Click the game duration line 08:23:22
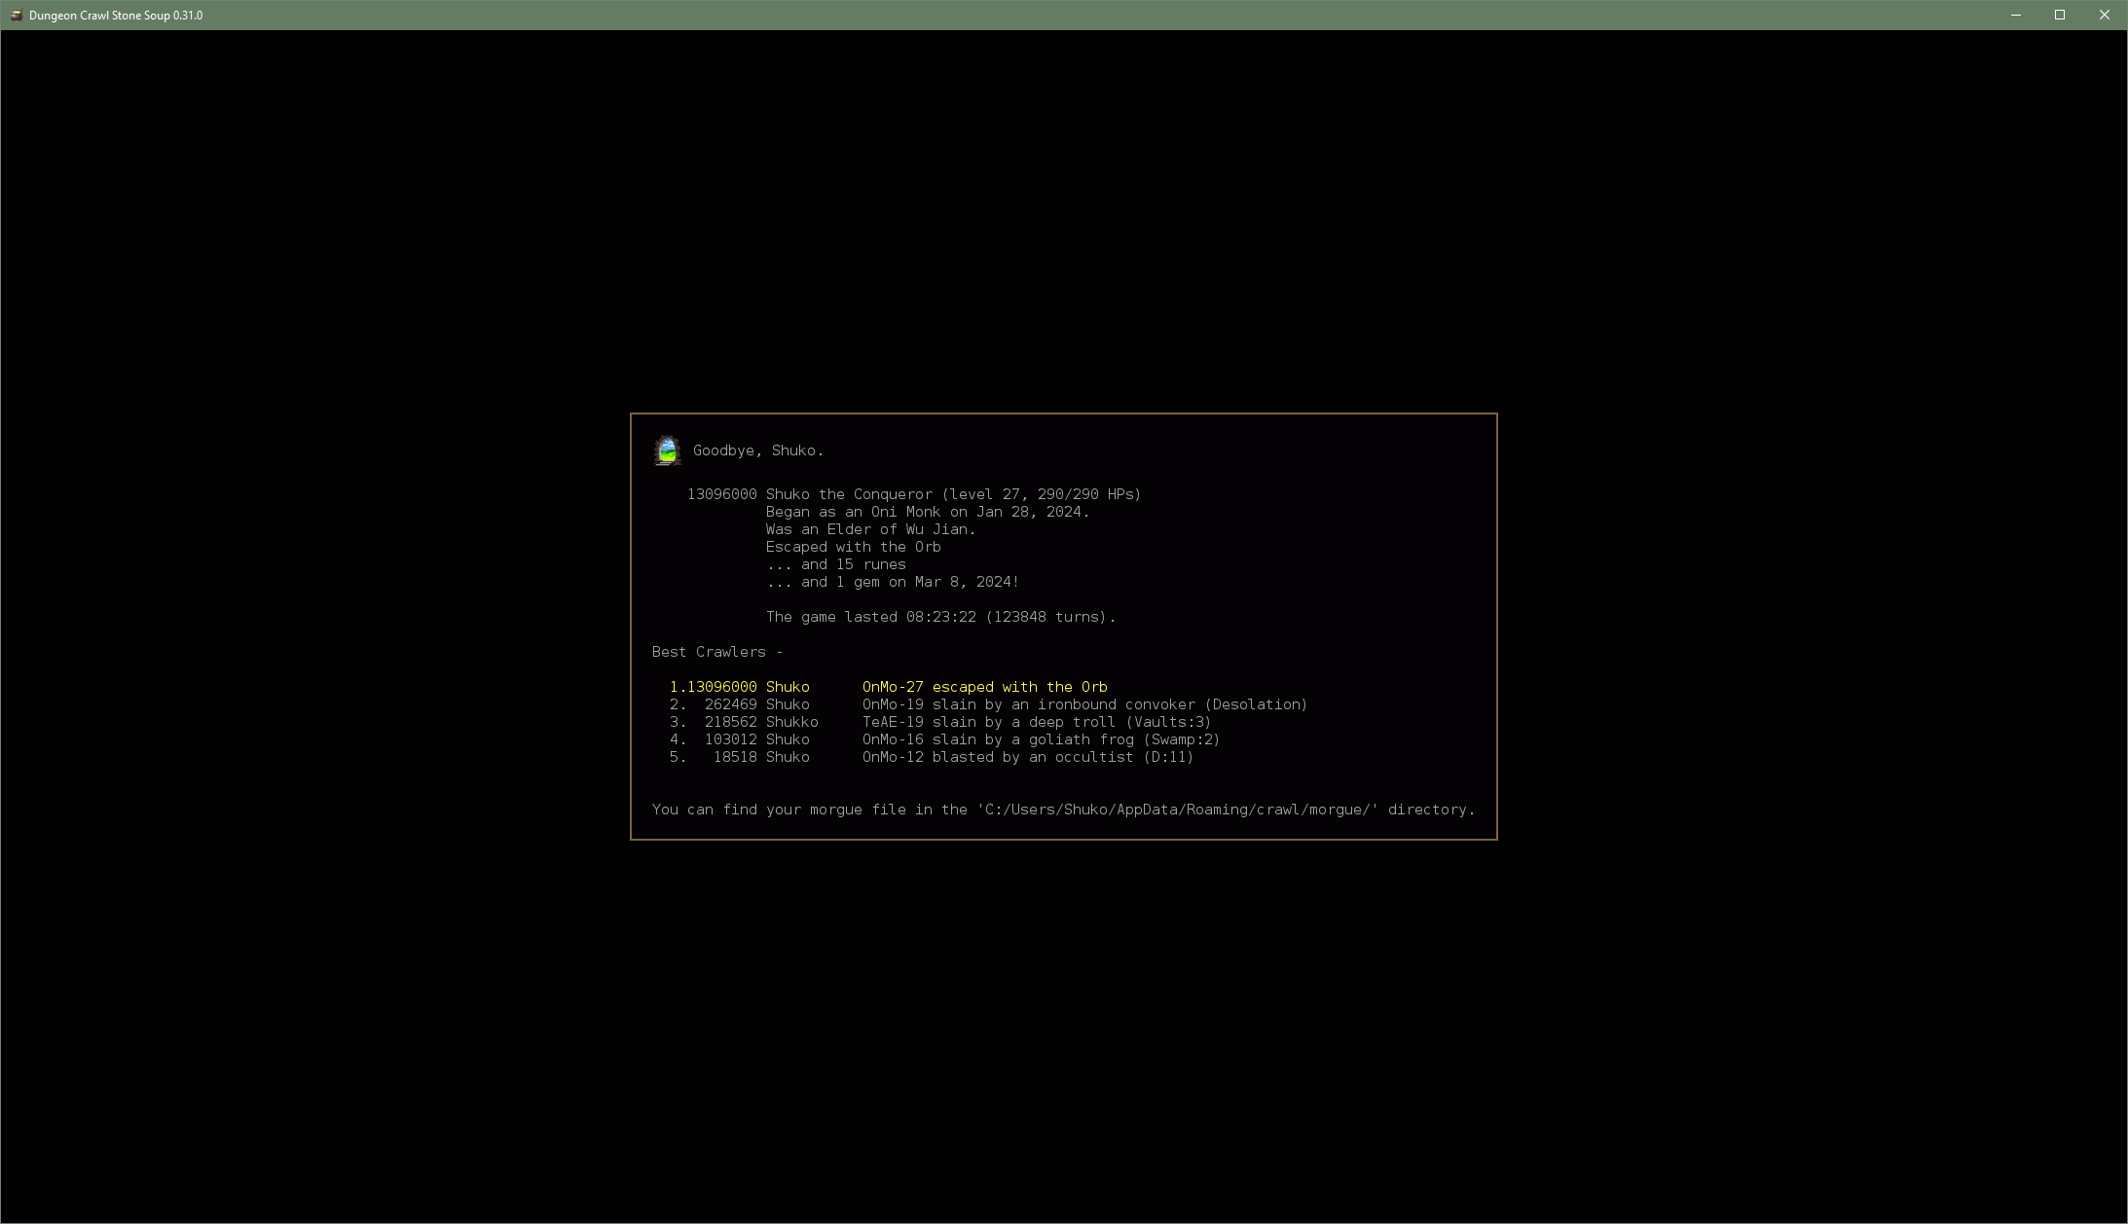2128x1224 pixels. 939,617
